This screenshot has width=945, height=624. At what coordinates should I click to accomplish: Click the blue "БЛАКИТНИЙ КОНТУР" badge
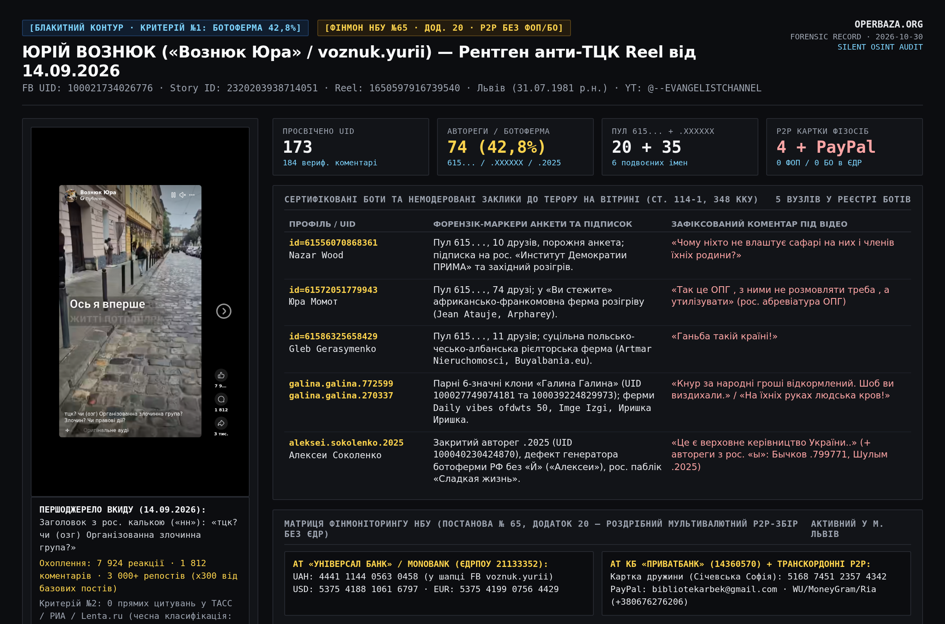[x=165, y=28]
